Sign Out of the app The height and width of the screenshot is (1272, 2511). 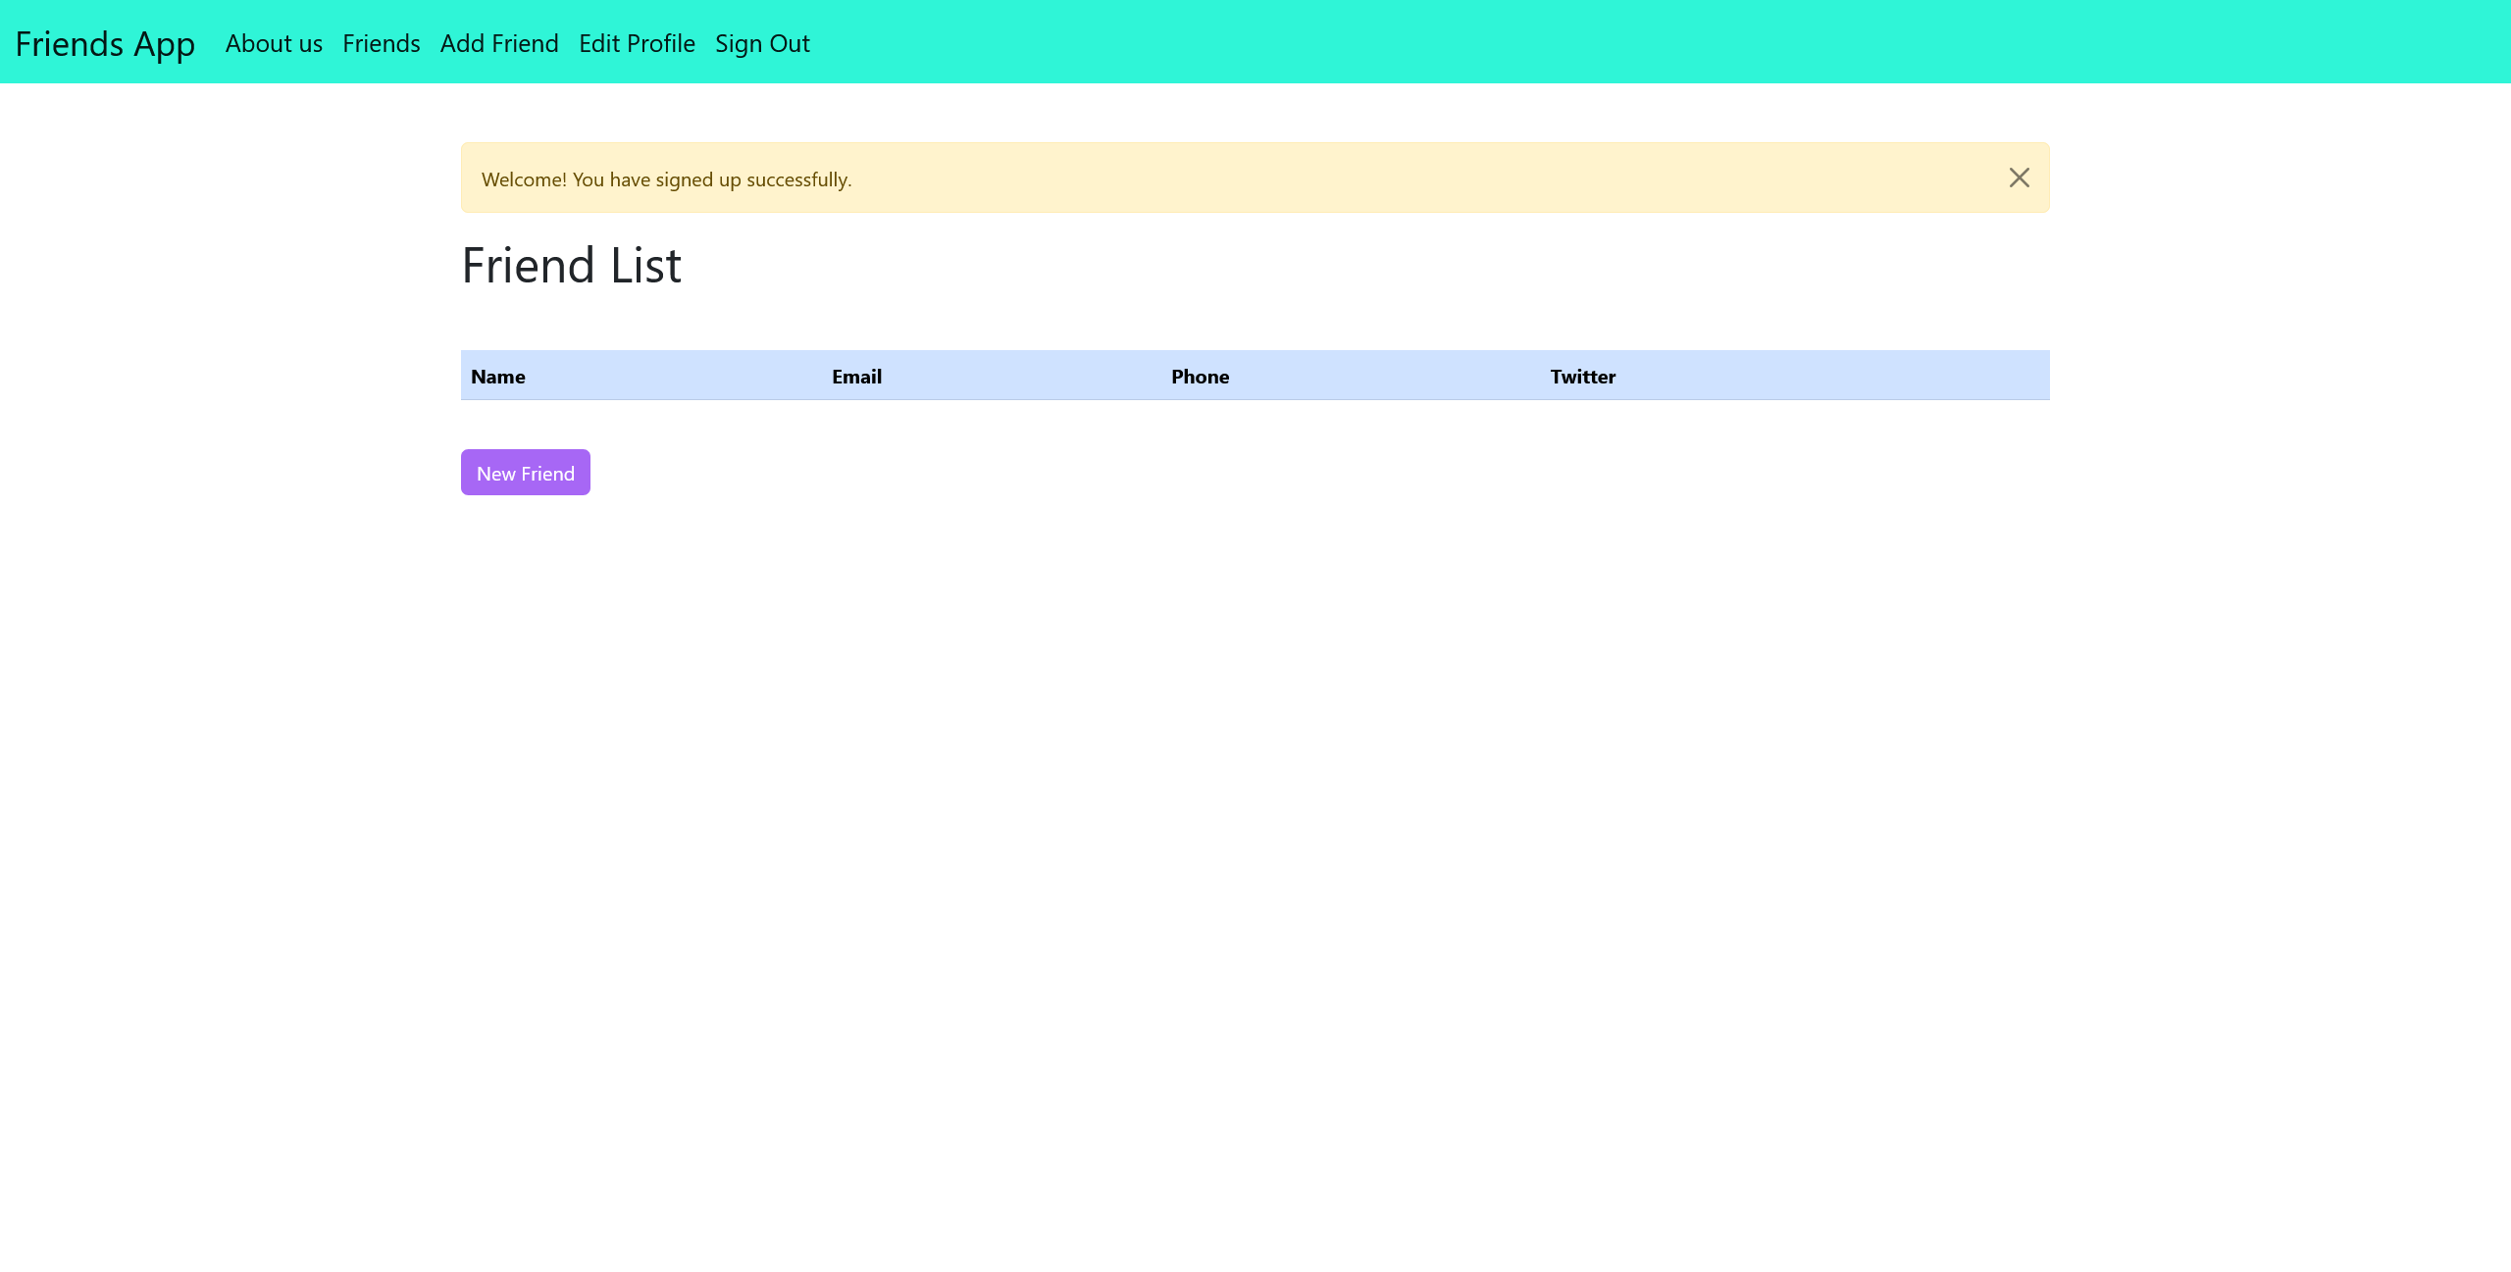coord(762,44)
